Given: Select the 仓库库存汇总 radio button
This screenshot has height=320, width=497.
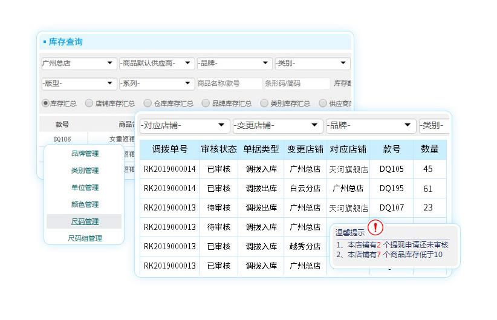Looking at the screenshot, I should (x=148, y=103).
